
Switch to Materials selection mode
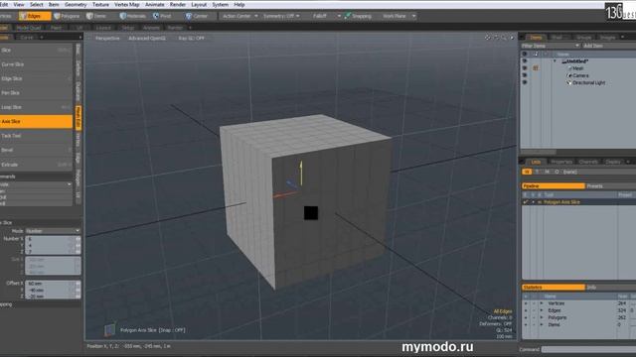pos(133,16)
